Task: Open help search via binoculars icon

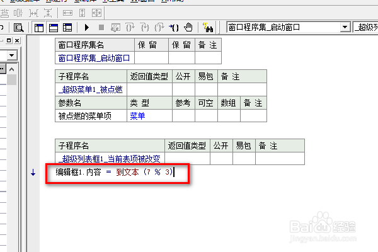Action: (208, 28)
